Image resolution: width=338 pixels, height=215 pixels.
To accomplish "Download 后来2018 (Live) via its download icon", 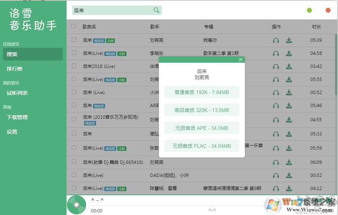I will pos(289,66).
